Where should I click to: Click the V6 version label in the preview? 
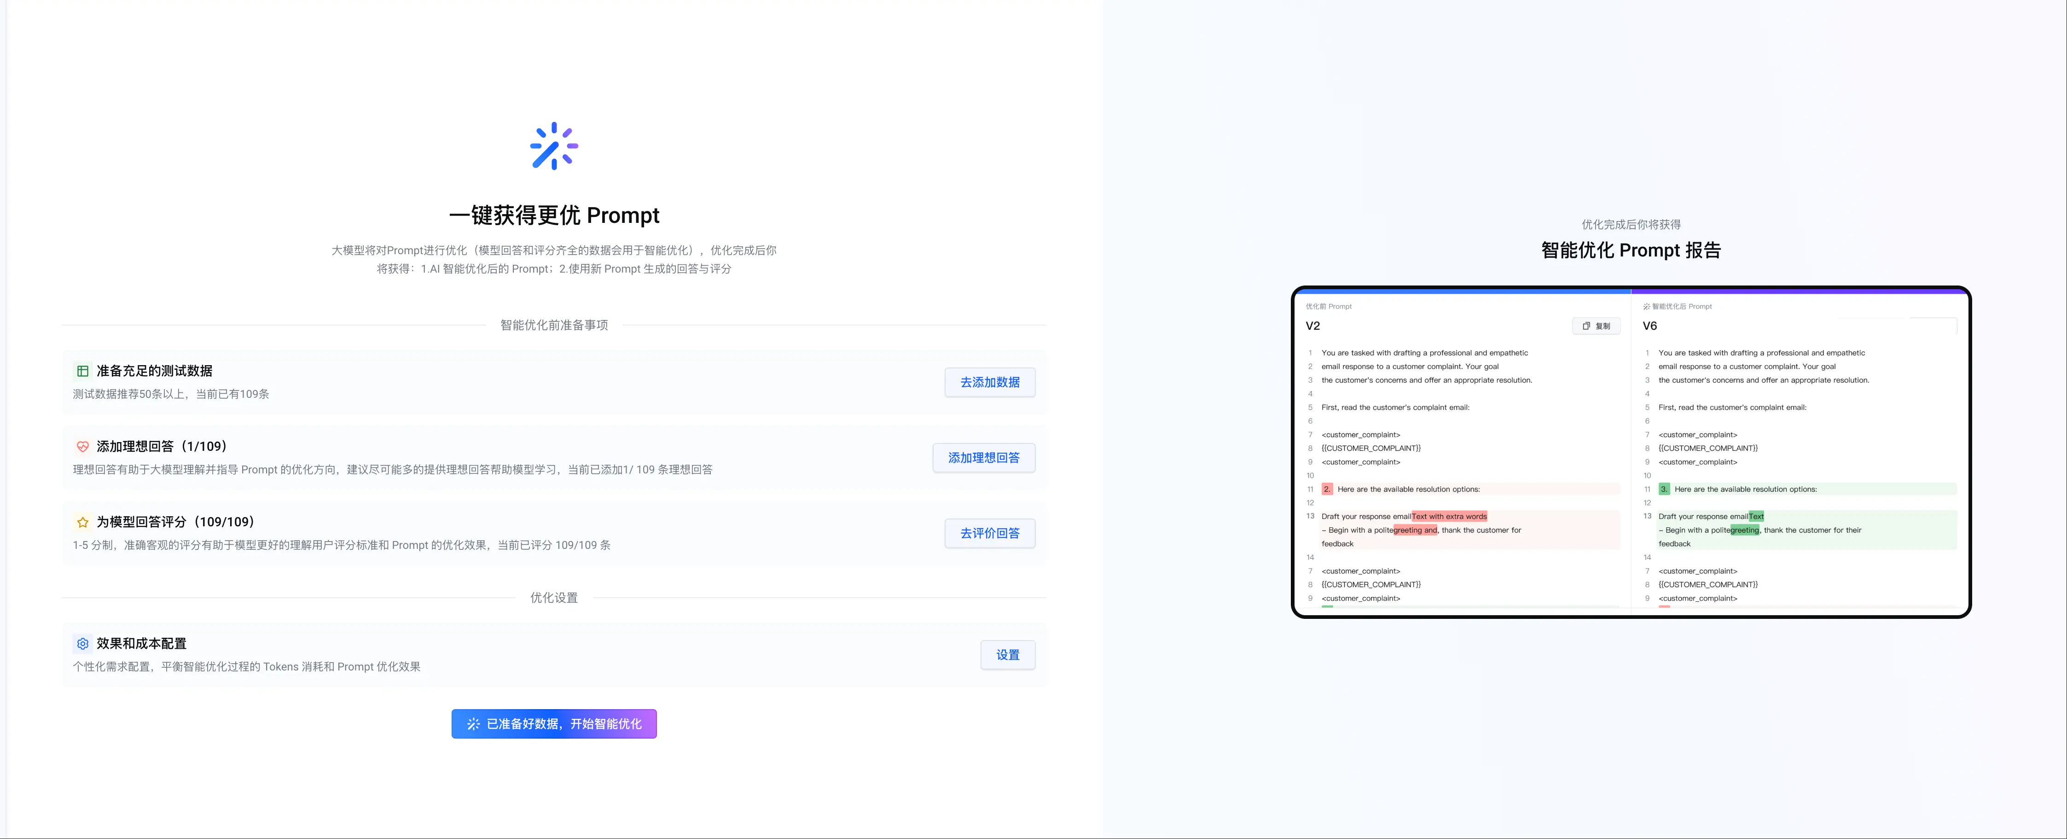(1650, 326)
